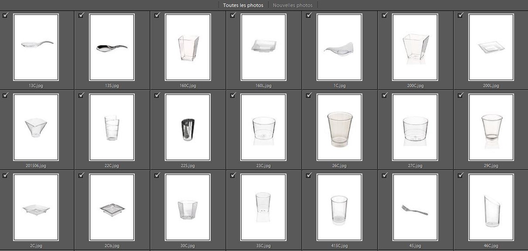Click the 46C.jpg file name label
The image size is (528, 251).
point(491,246)
